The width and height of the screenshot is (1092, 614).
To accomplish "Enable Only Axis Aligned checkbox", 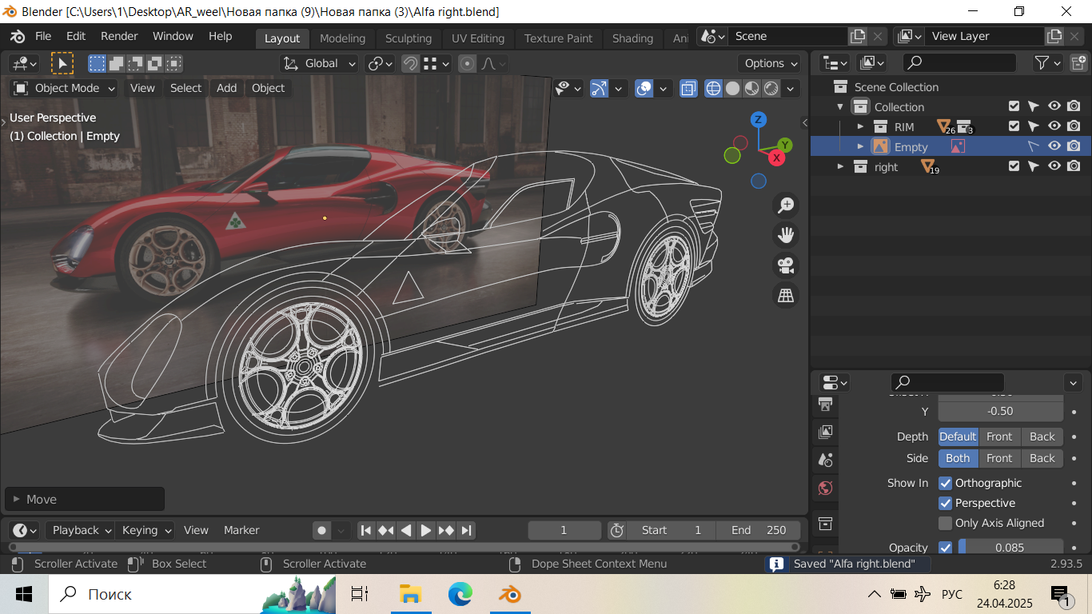I will pyautogui.click(x=946, y=523).
